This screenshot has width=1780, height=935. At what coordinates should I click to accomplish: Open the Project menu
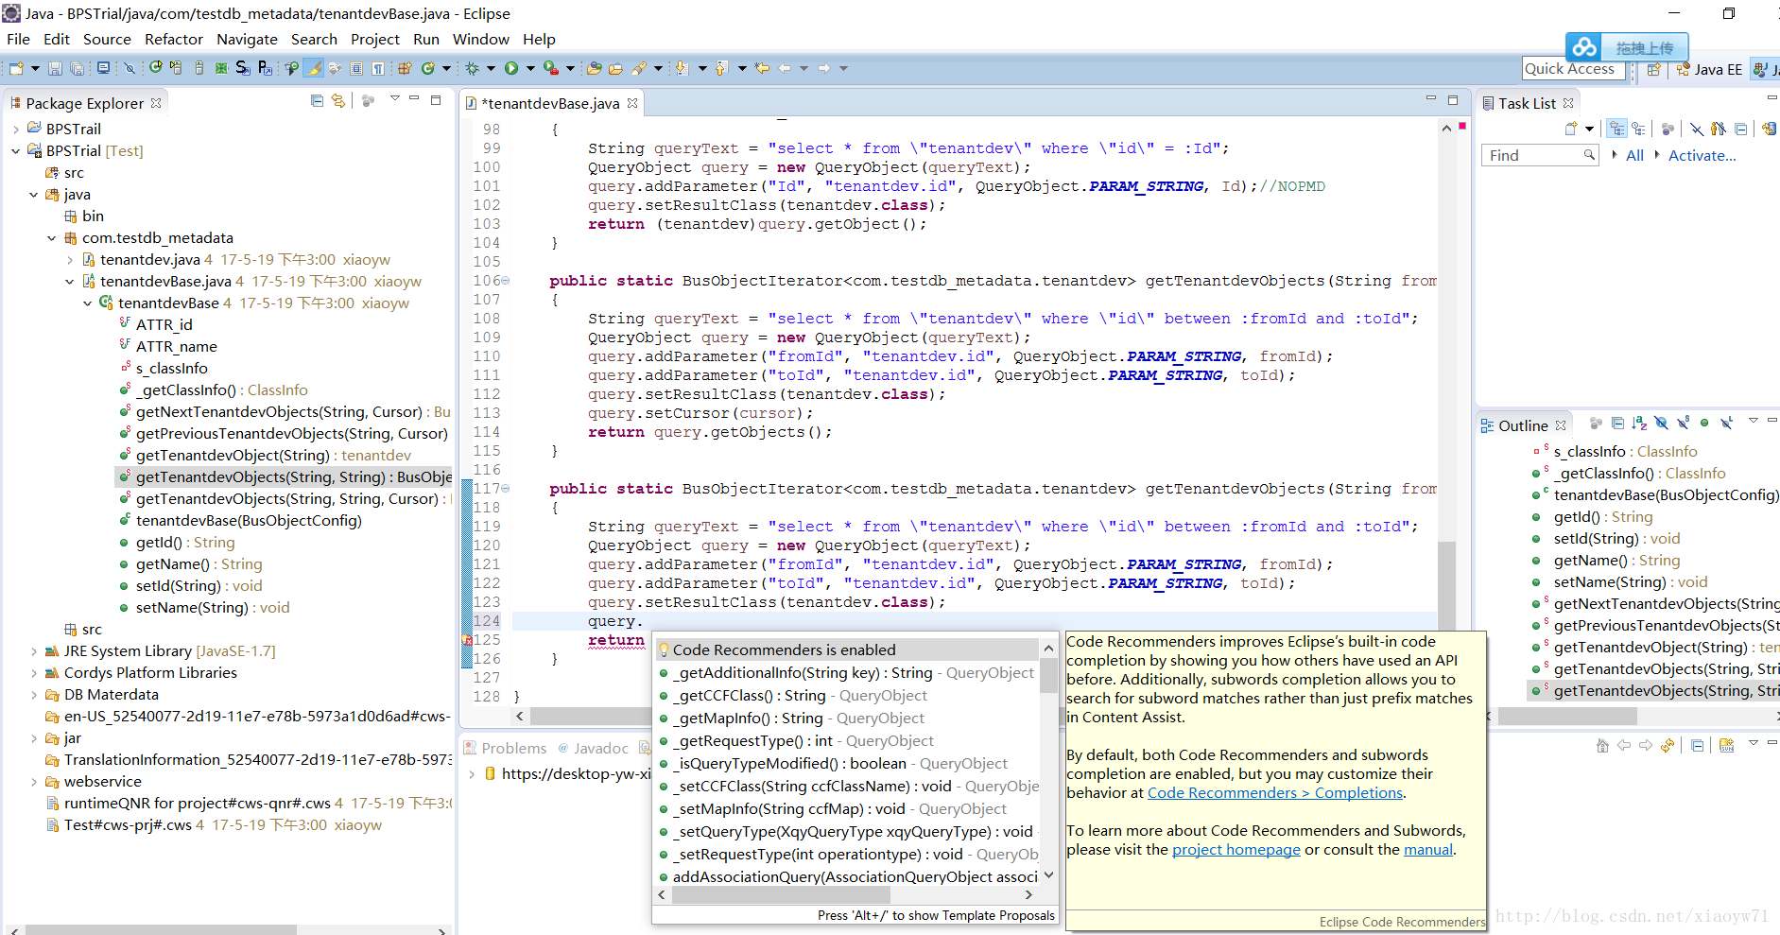click(375, 39)
